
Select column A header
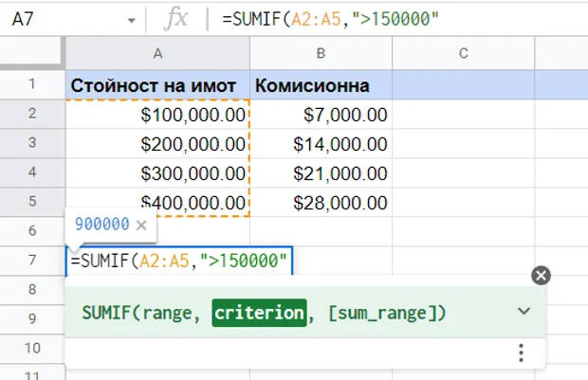click(157, 53)
